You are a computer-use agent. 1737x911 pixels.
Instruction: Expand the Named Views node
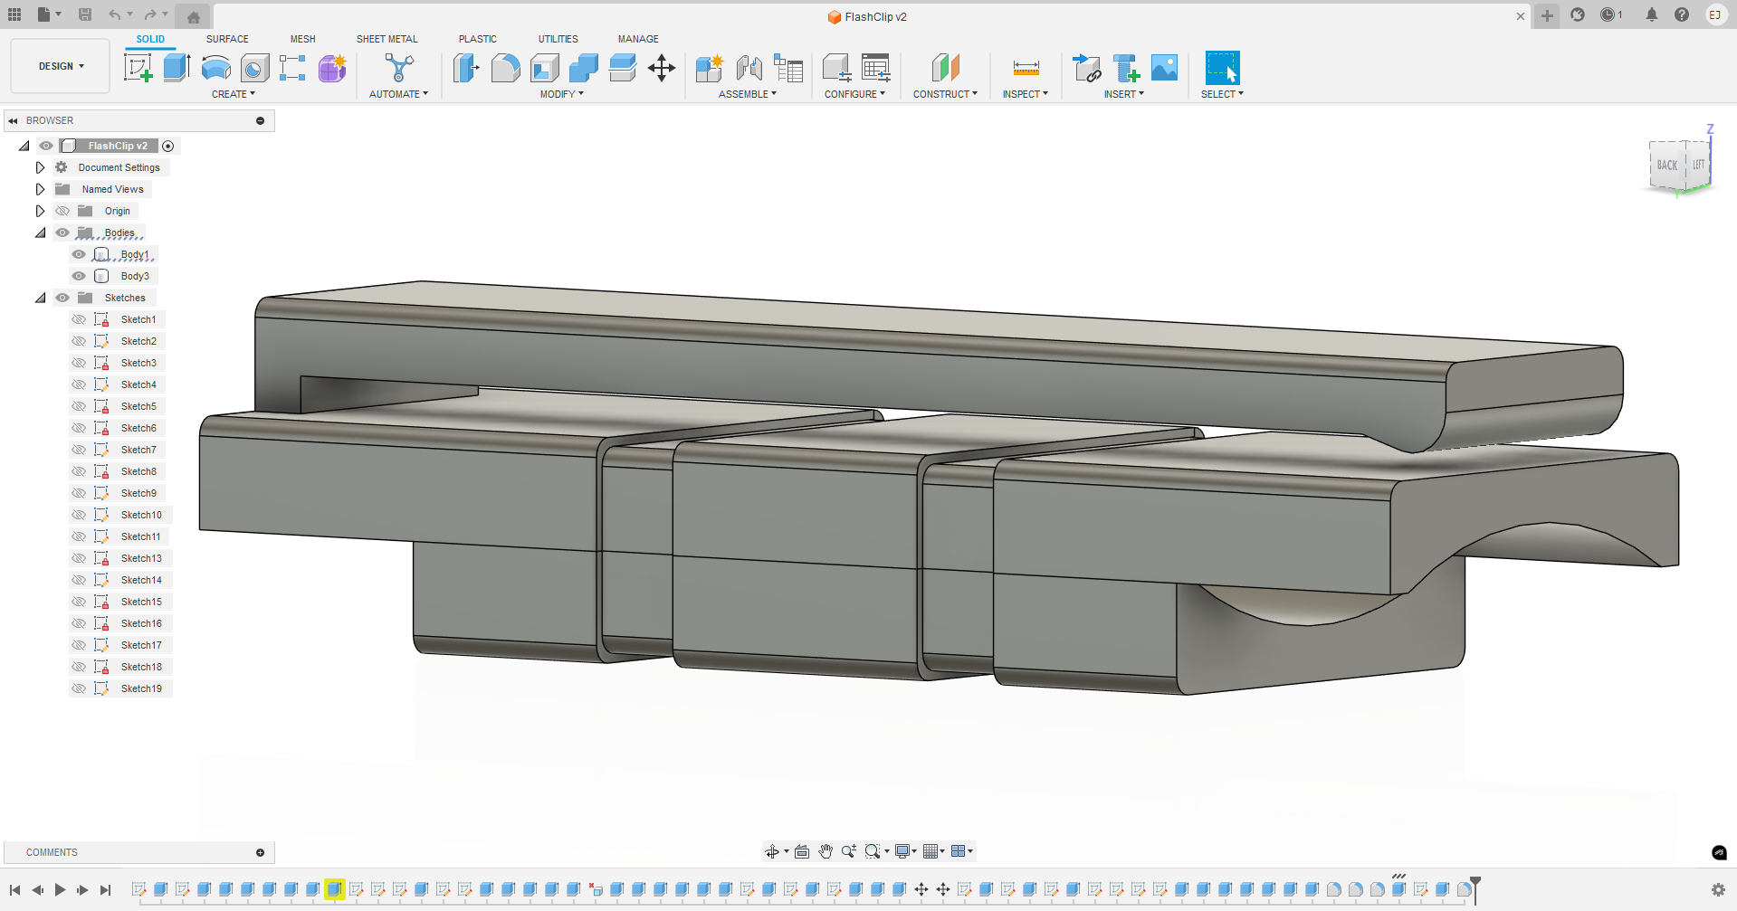[x=40, y=189]
